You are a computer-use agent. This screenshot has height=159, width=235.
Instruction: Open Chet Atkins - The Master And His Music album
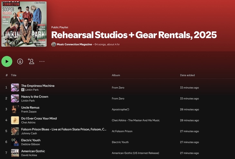coord(136,120)
